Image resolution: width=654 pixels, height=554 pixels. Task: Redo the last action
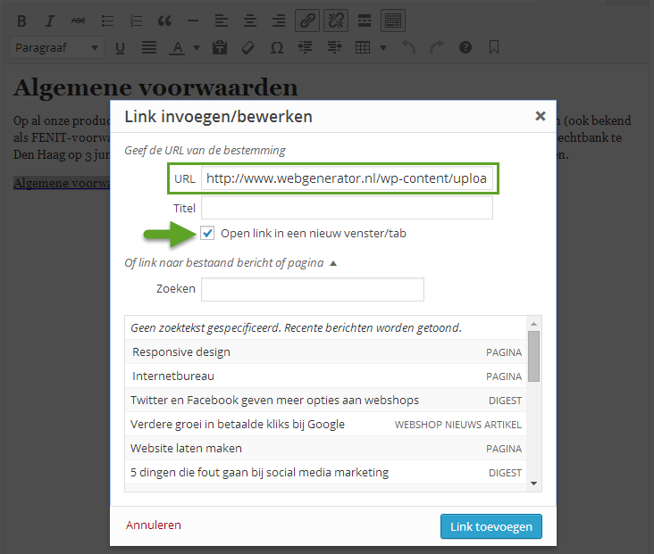point(437,47)
